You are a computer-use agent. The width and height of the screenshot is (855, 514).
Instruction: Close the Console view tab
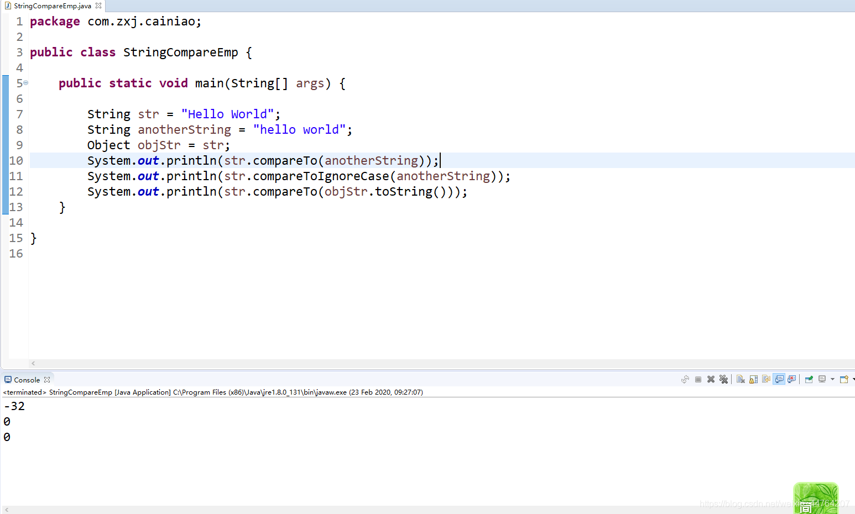pyautogui.click(x=47, y=380)
